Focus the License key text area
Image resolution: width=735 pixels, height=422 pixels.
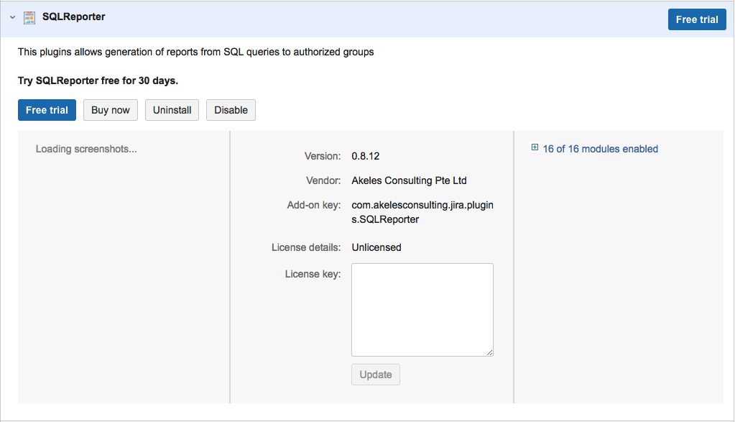pyautogui.click(x=422, y=309)
